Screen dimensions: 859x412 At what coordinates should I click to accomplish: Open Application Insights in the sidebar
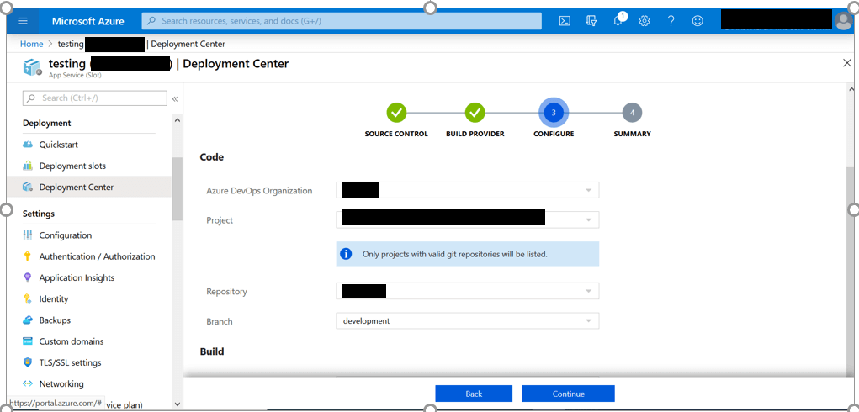click(77, 277)
